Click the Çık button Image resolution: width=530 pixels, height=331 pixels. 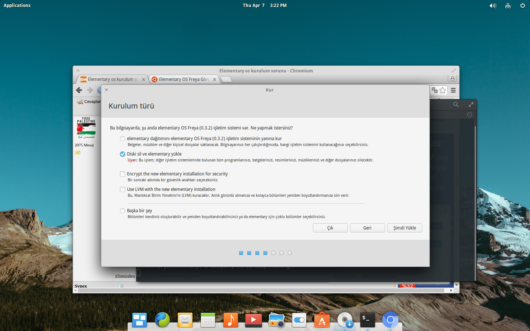click(330, 228)
